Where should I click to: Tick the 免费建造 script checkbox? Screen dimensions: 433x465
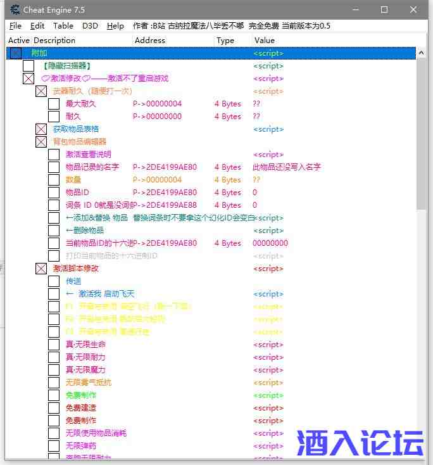[x=54, y=408]
